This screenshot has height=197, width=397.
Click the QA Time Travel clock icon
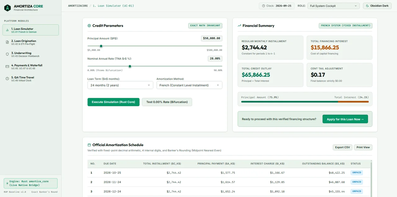pos(7,78)
